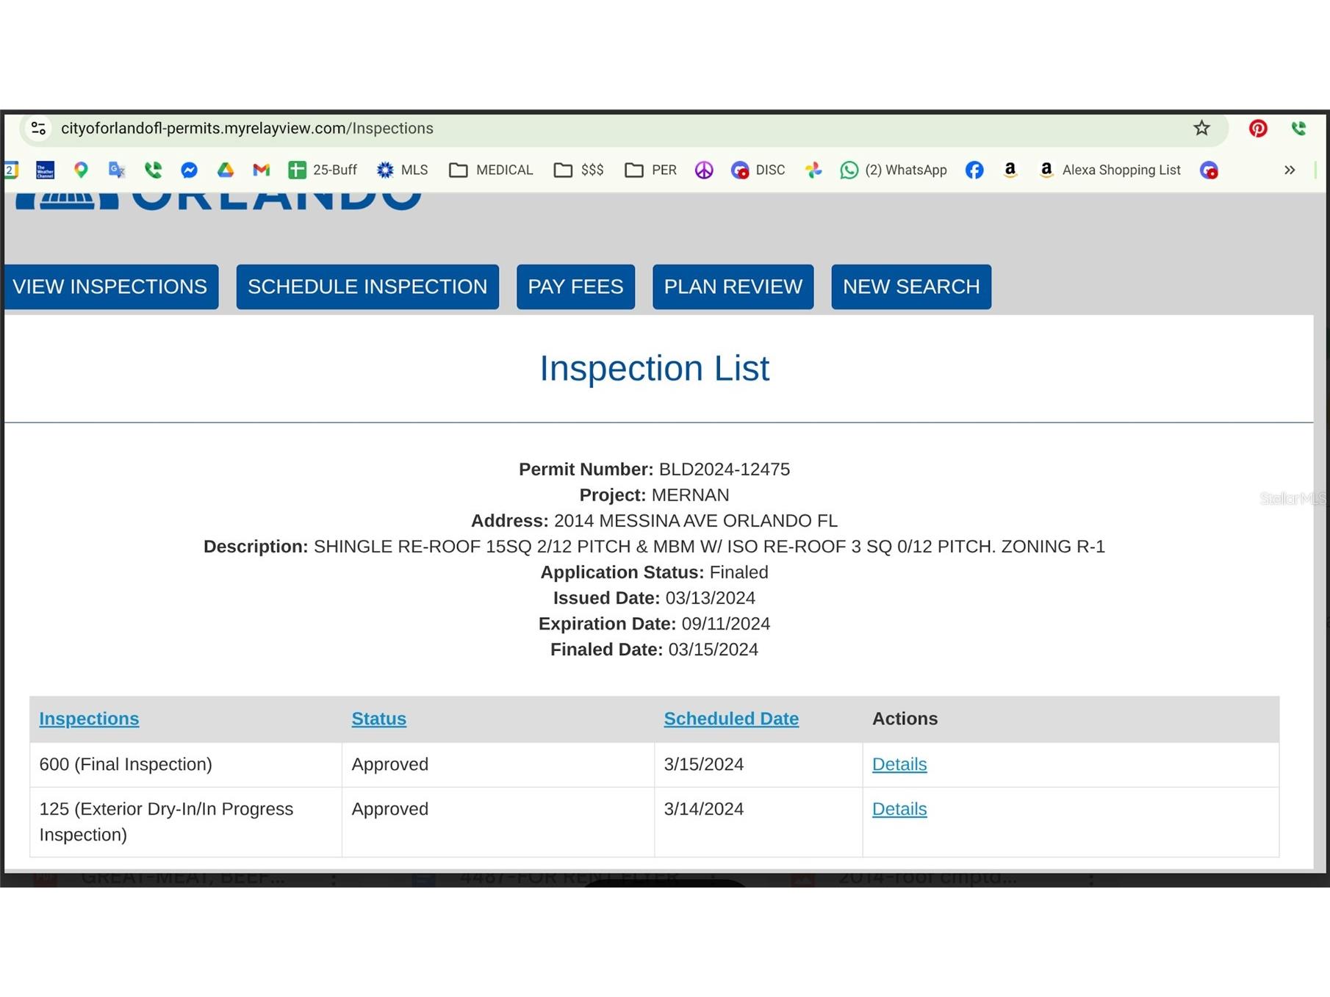This screenshot has height=997, width=1330.
Task: Sort by the Inspections column header
Action: (x=89, y=719)
